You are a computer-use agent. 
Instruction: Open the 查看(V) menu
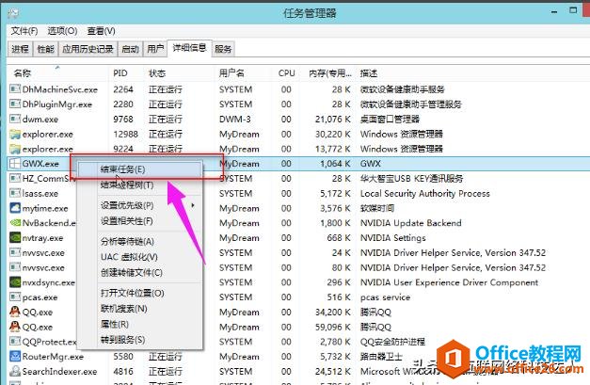(x=102, y=31)
